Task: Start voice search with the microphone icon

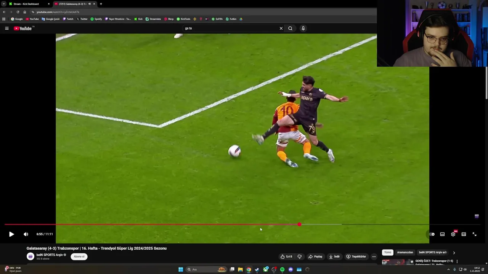Action: coord(303,28)
